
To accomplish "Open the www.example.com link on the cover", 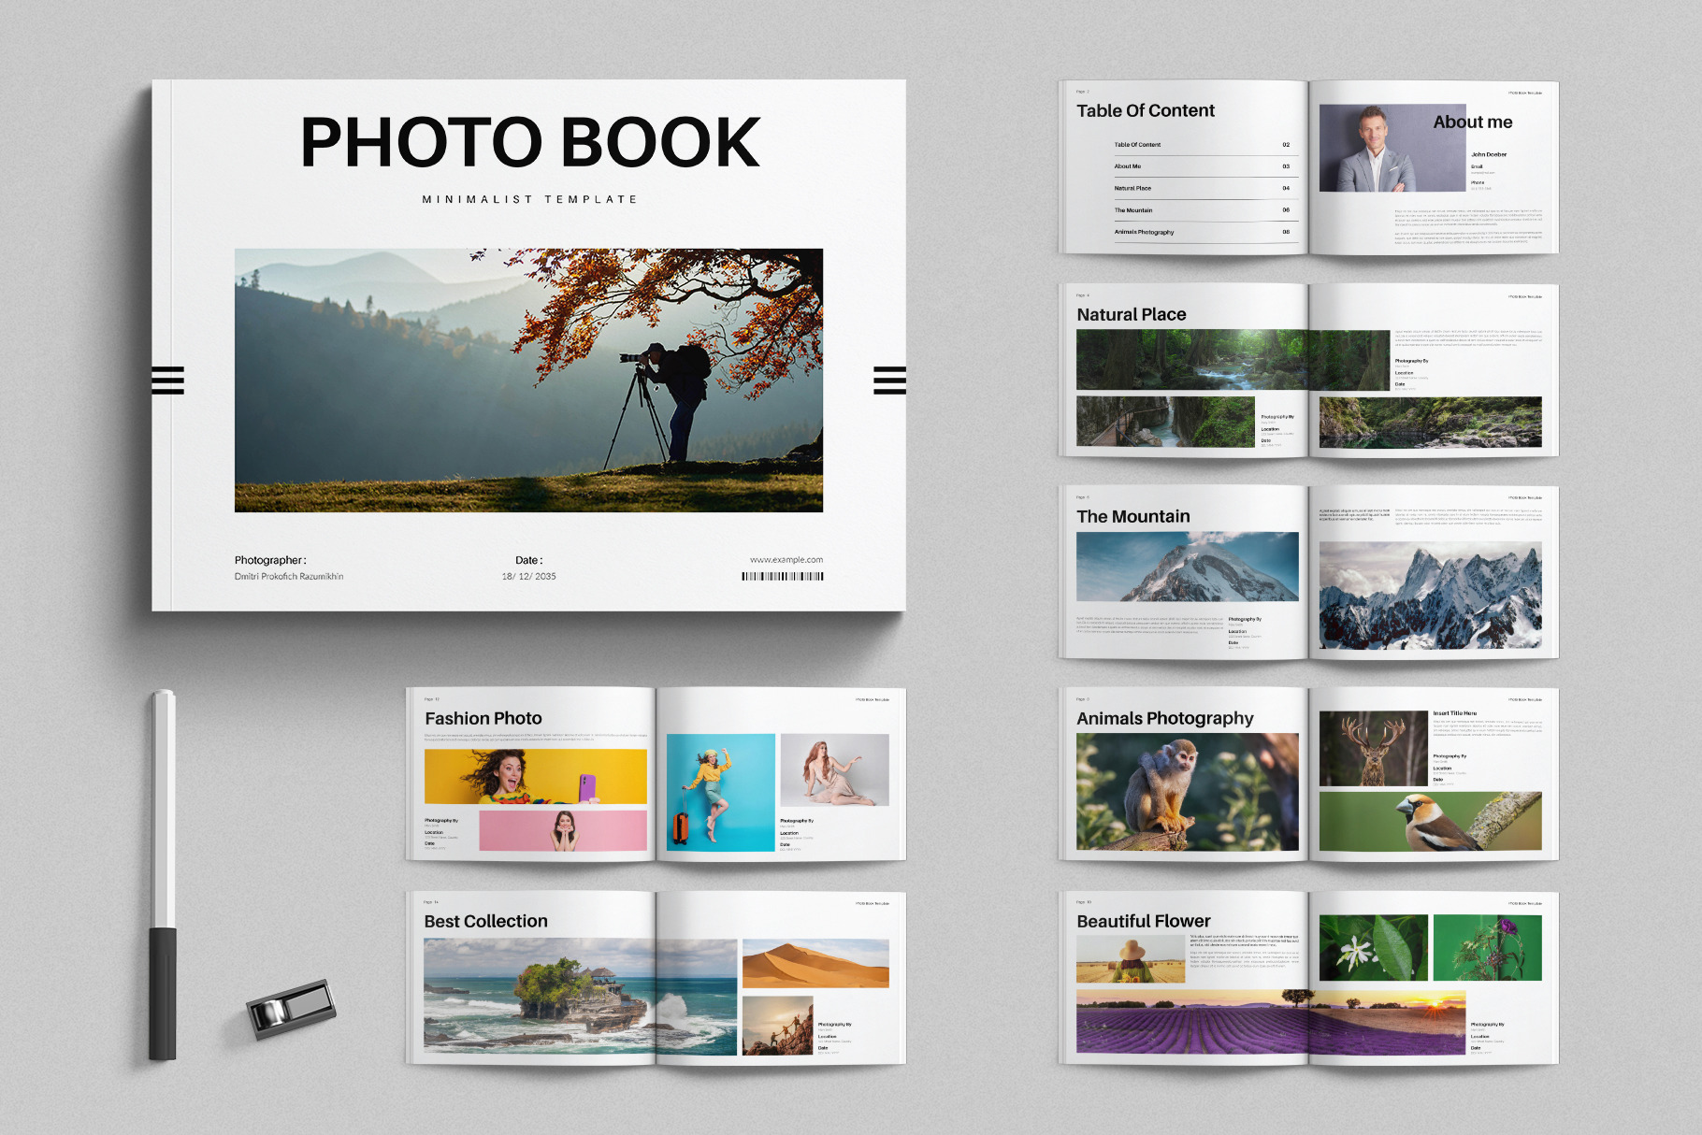I will point(786,560).
